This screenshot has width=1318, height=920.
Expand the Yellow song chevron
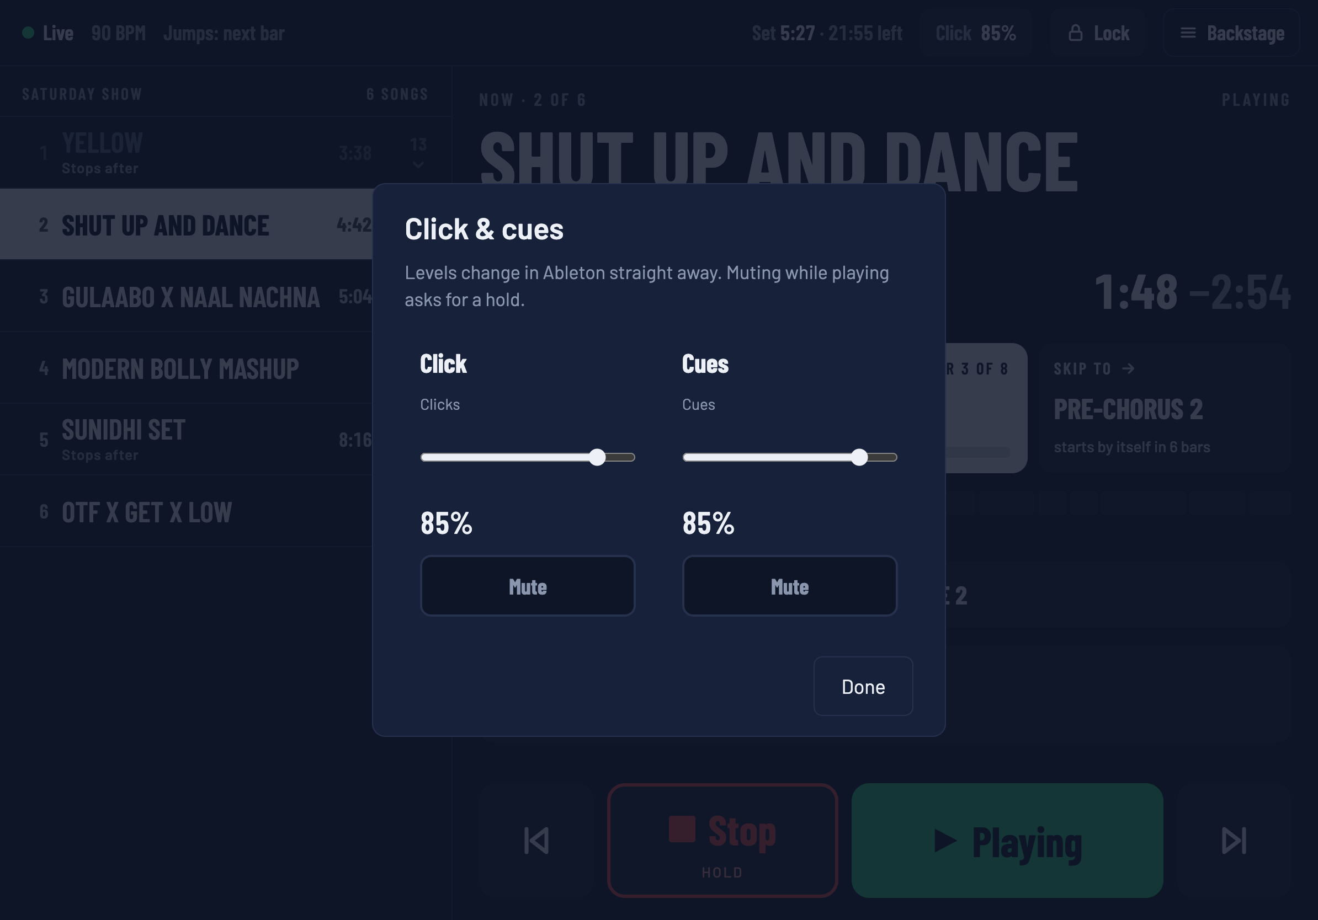click(x=418, y=165)
